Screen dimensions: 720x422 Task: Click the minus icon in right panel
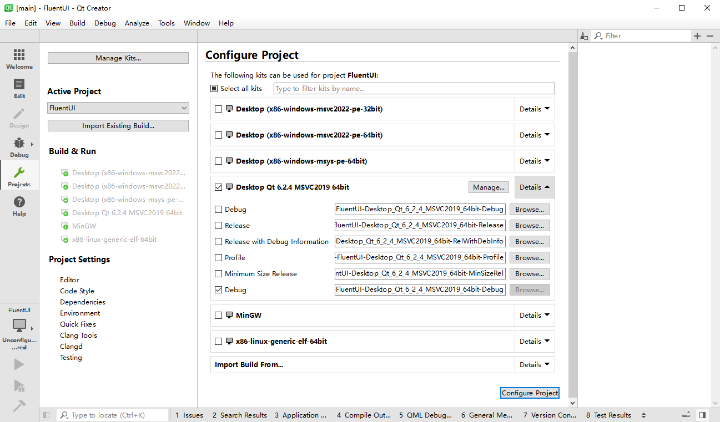point(710,36)
